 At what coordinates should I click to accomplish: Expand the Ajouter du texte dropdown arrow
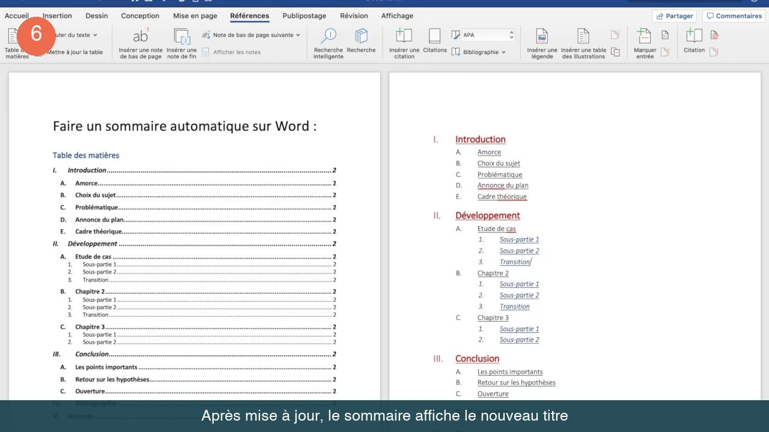(x=96, y=35)
